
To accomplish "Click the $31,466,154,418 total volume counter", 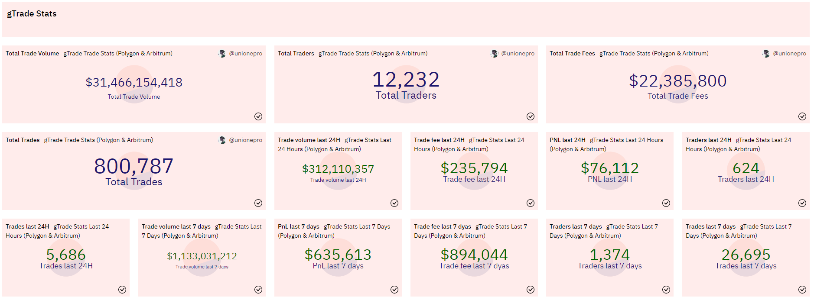I will (x=134, y=82).
